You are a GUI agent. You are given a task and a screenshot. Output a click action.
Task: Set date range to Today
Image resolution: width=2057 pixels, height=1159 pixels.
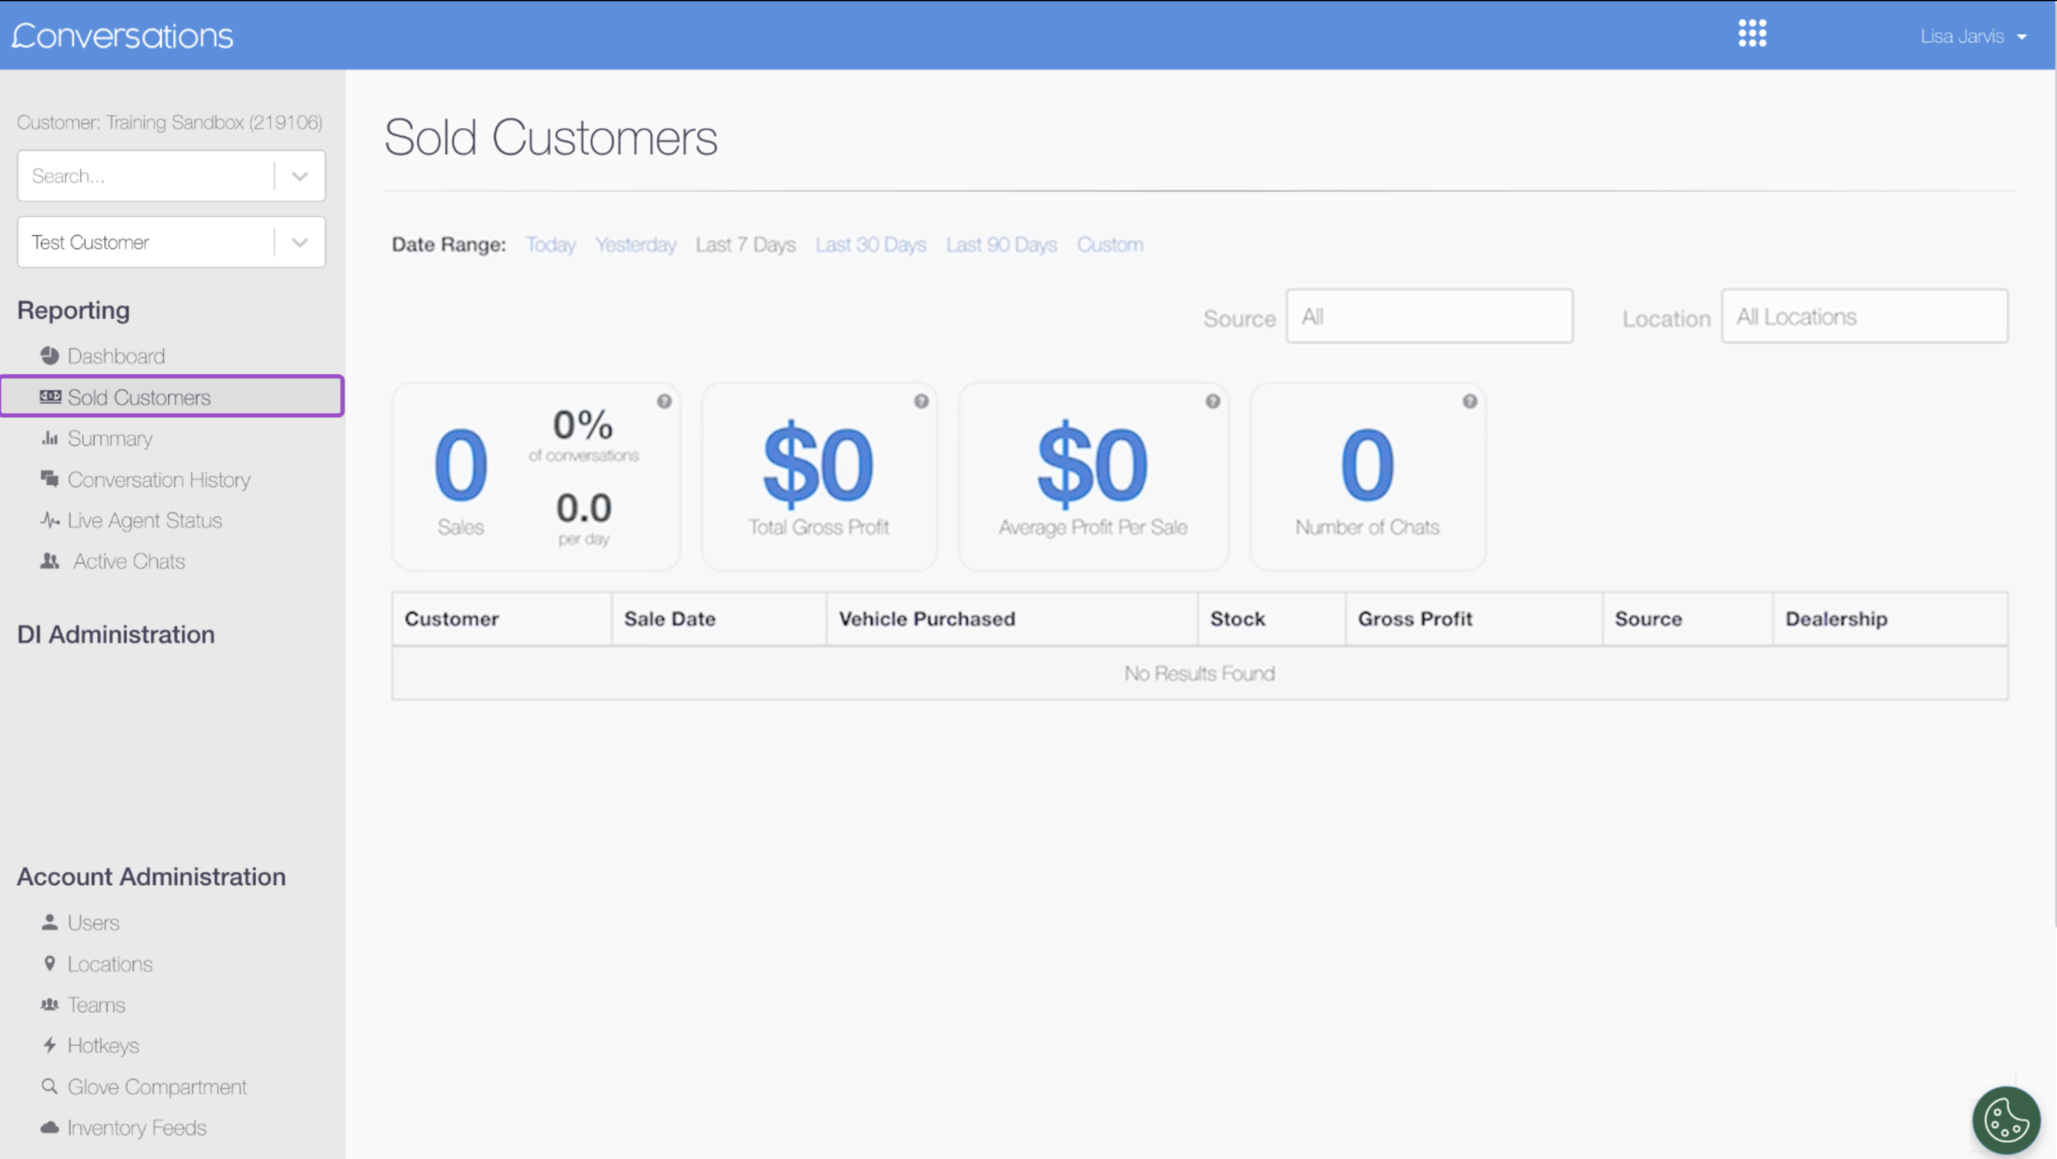tap(550, 244)
